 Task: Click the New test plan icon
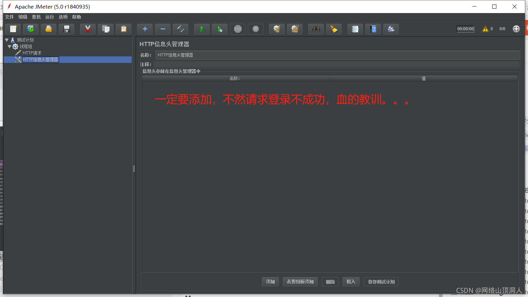pyautogui.click(x=13, y=29)
